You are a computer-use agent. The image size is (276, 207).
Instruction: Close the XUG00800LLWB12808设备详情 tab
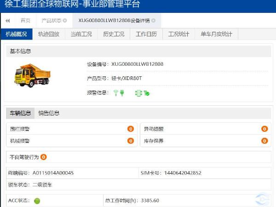tap(153, 21)
